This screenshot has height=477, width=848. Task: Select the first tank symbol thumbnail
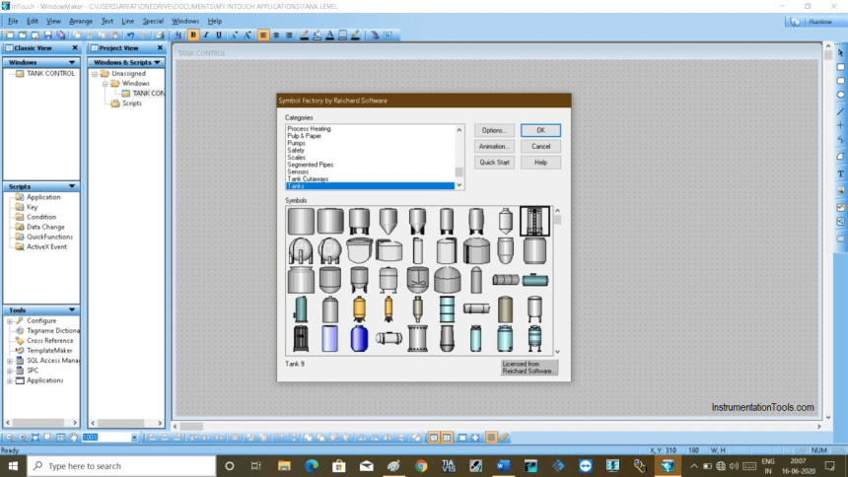(301, 221)
